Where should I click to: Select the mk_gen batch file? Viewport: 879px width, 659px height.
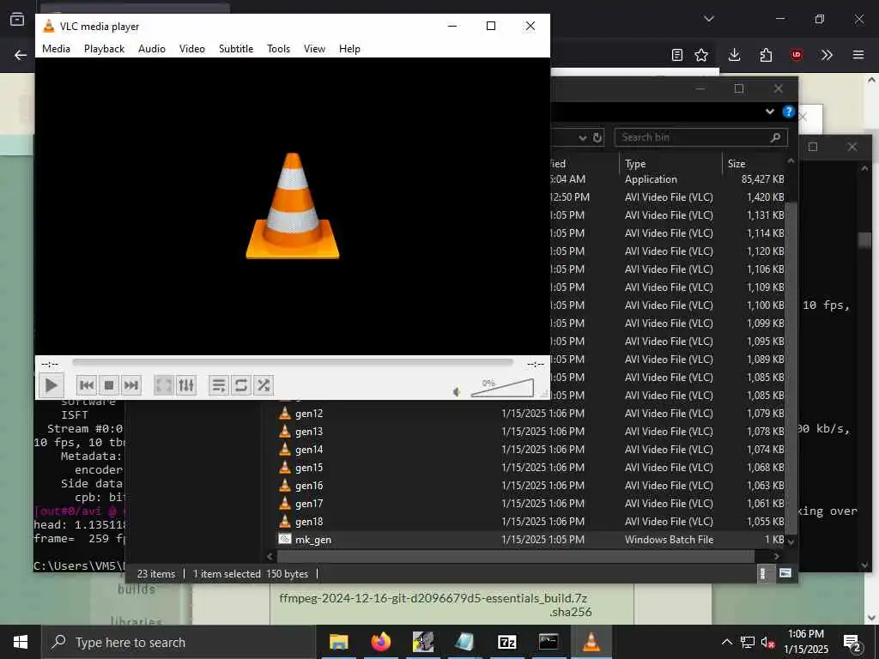[312, 540]
